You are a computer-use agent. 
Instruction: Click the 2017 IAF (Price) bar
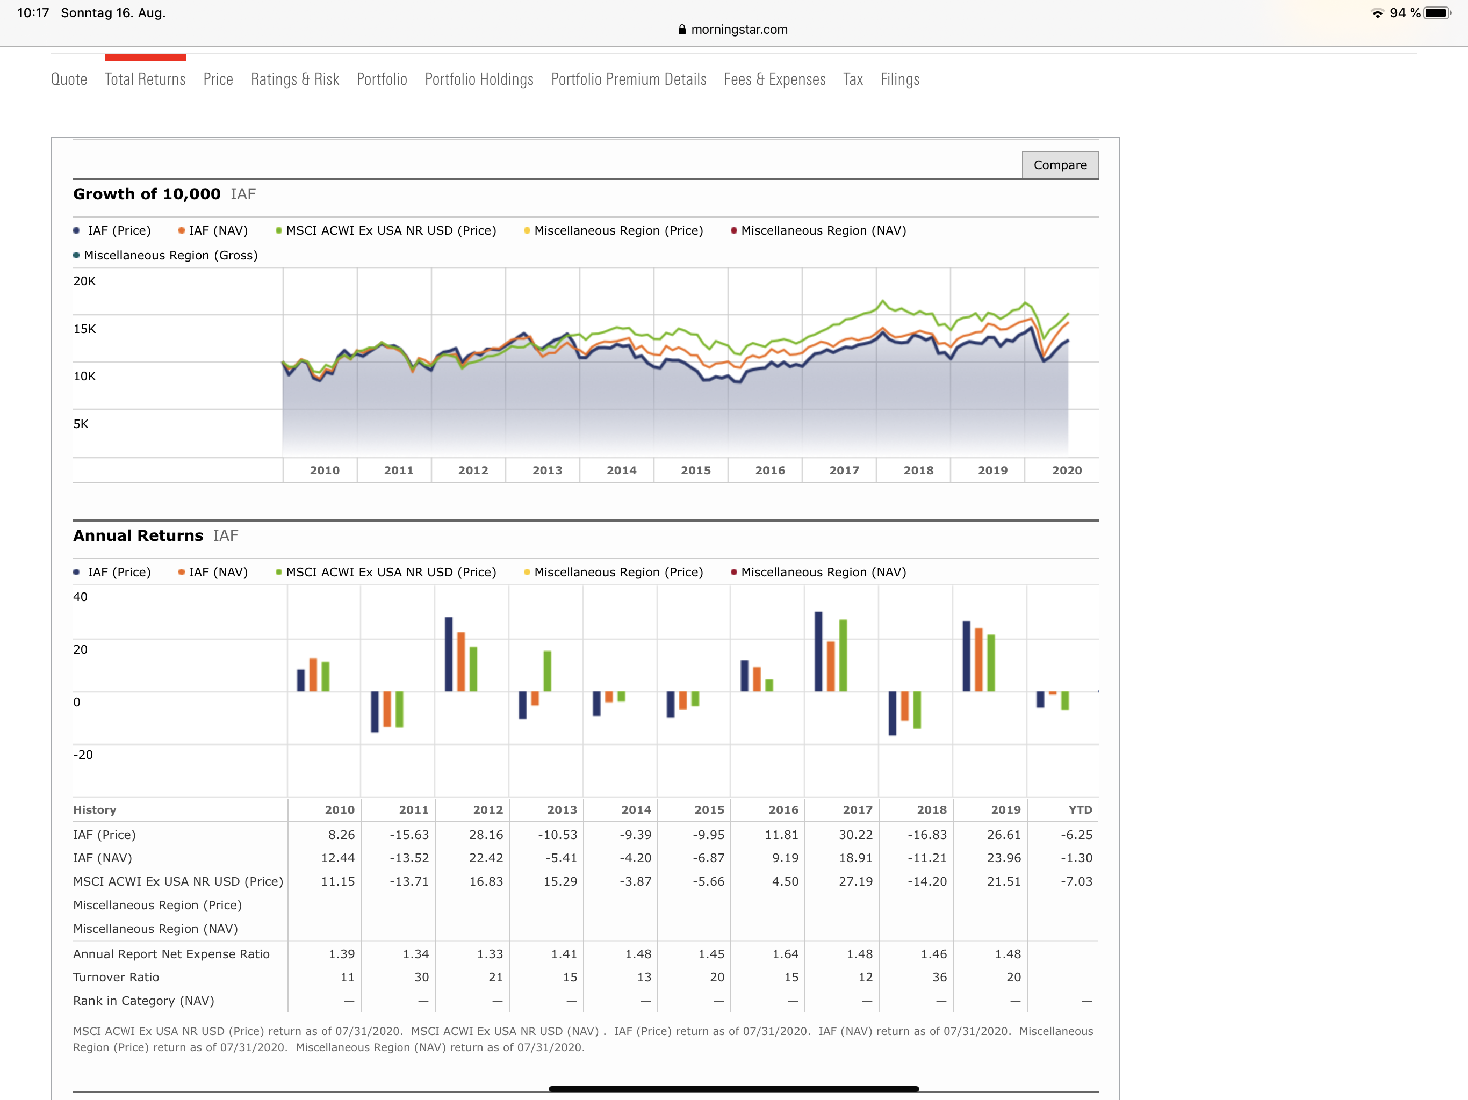click(818, 652)
